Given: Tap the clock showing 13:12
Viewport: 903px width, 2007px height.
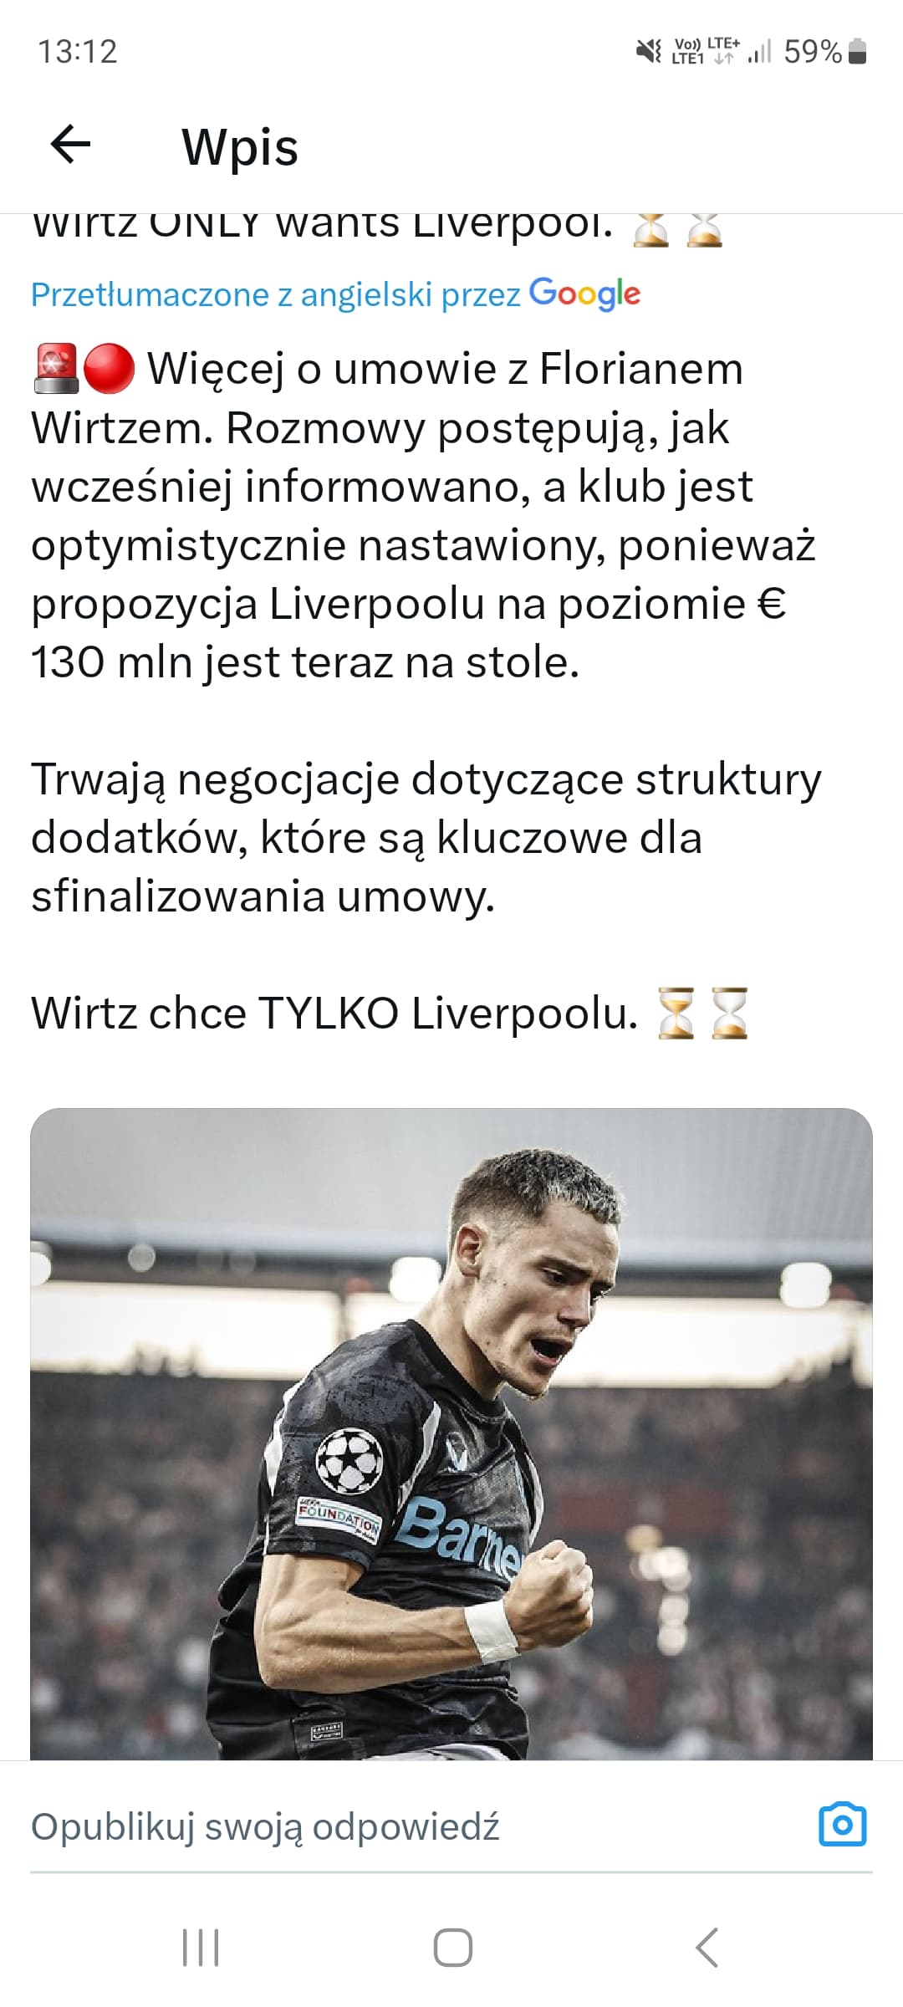Looking at the screenshot, I should pos(78,52).
